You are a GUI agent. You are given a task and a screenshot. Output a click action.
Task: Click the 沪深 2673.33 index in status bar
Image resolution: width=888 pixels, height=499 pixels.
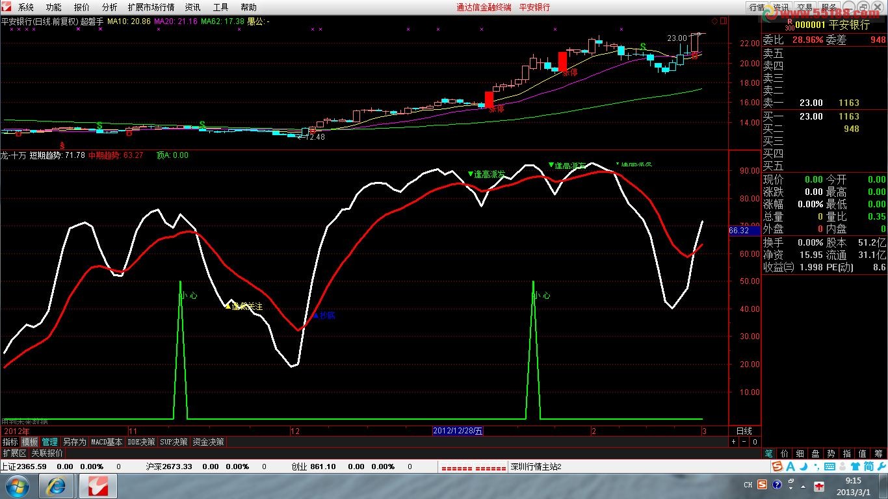tap(169, 467)
